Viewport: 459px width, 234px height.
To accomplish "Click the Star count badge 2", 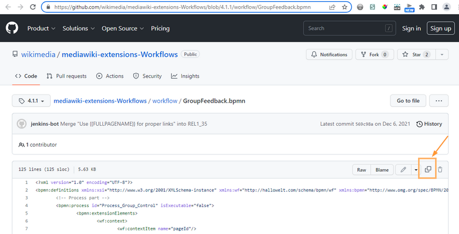I will [427, 54].
